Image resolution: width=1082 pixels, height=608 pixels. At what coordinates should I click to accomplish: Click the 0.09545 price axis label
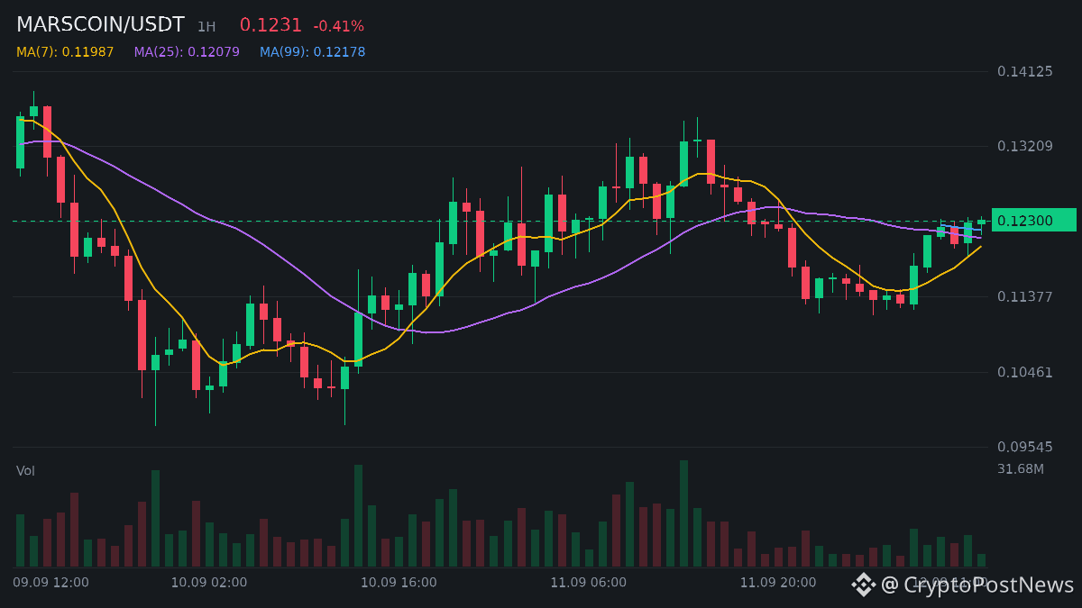coord(1025,446)
